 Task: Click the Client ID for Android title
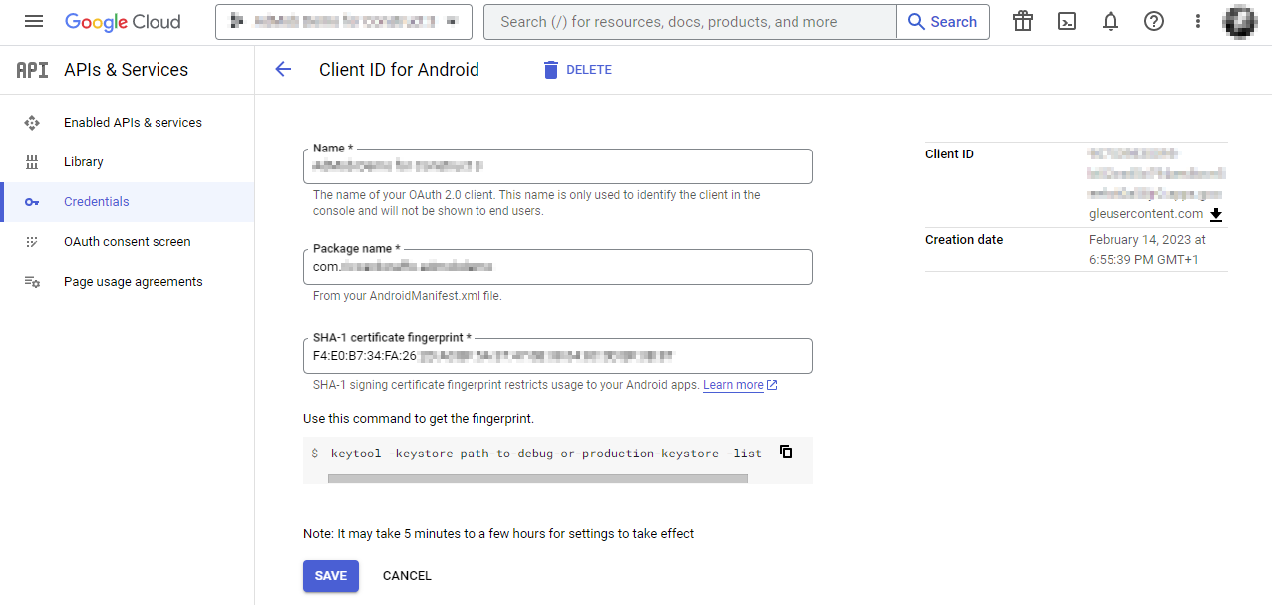point(399,70)
